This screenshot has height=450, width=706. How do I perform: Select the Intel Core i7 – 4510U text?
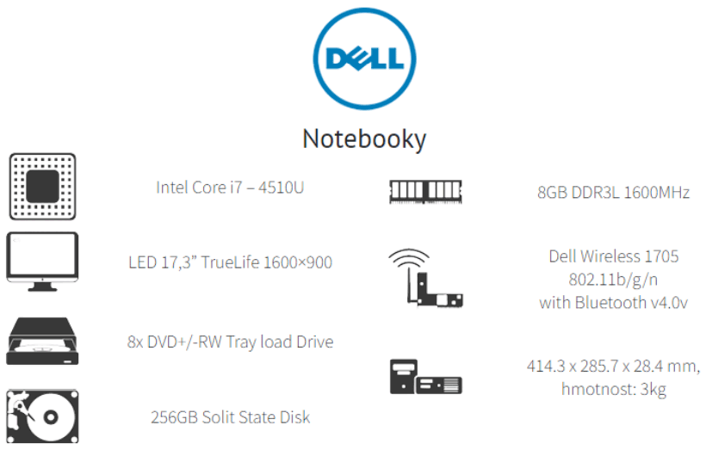[230, 187]
